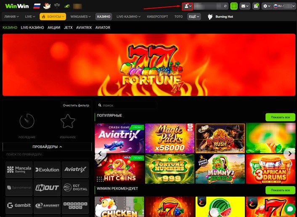Open the live chat bubble icon
The width and height of the screenshot is (297, 217).
click(x=290, y=209)
